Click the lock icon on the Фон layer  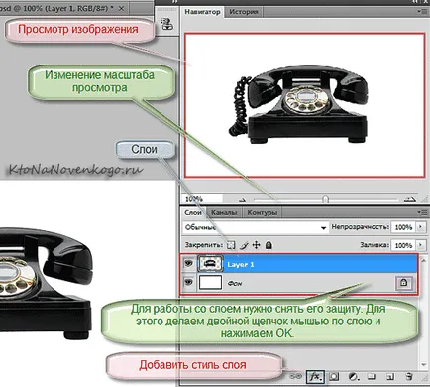[403, 283]
